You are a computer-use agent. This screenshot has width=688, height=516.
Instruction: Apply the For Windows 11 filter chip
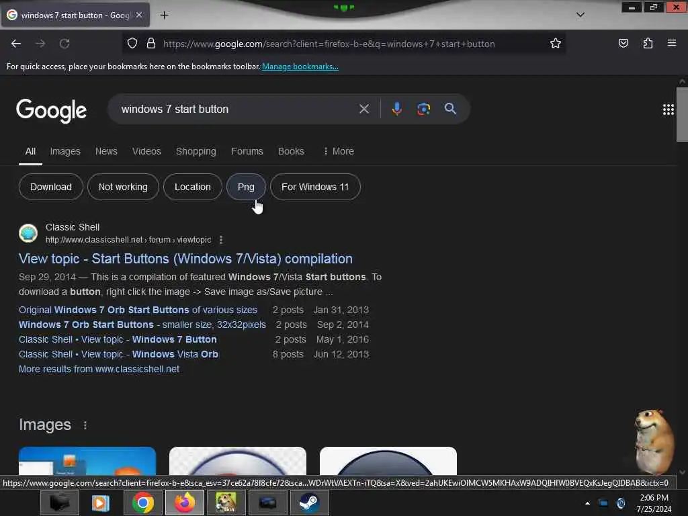315,187
